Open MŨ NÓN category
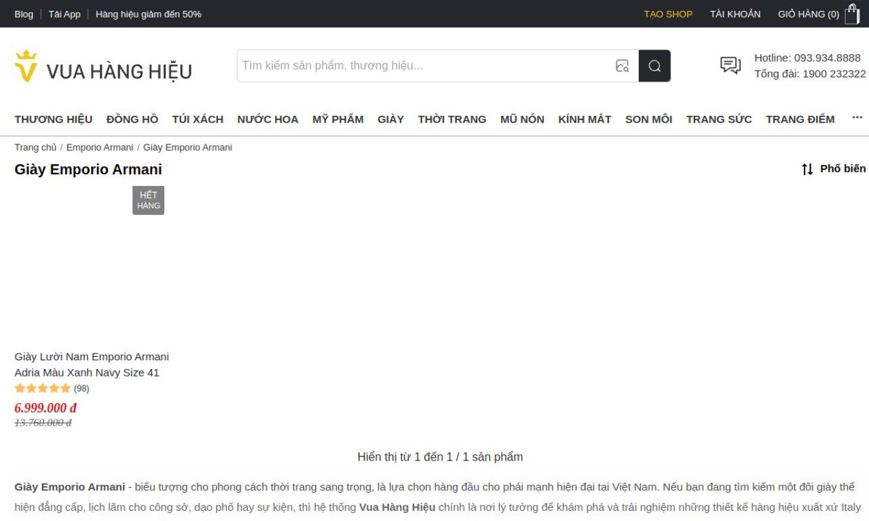 point(522,119)
